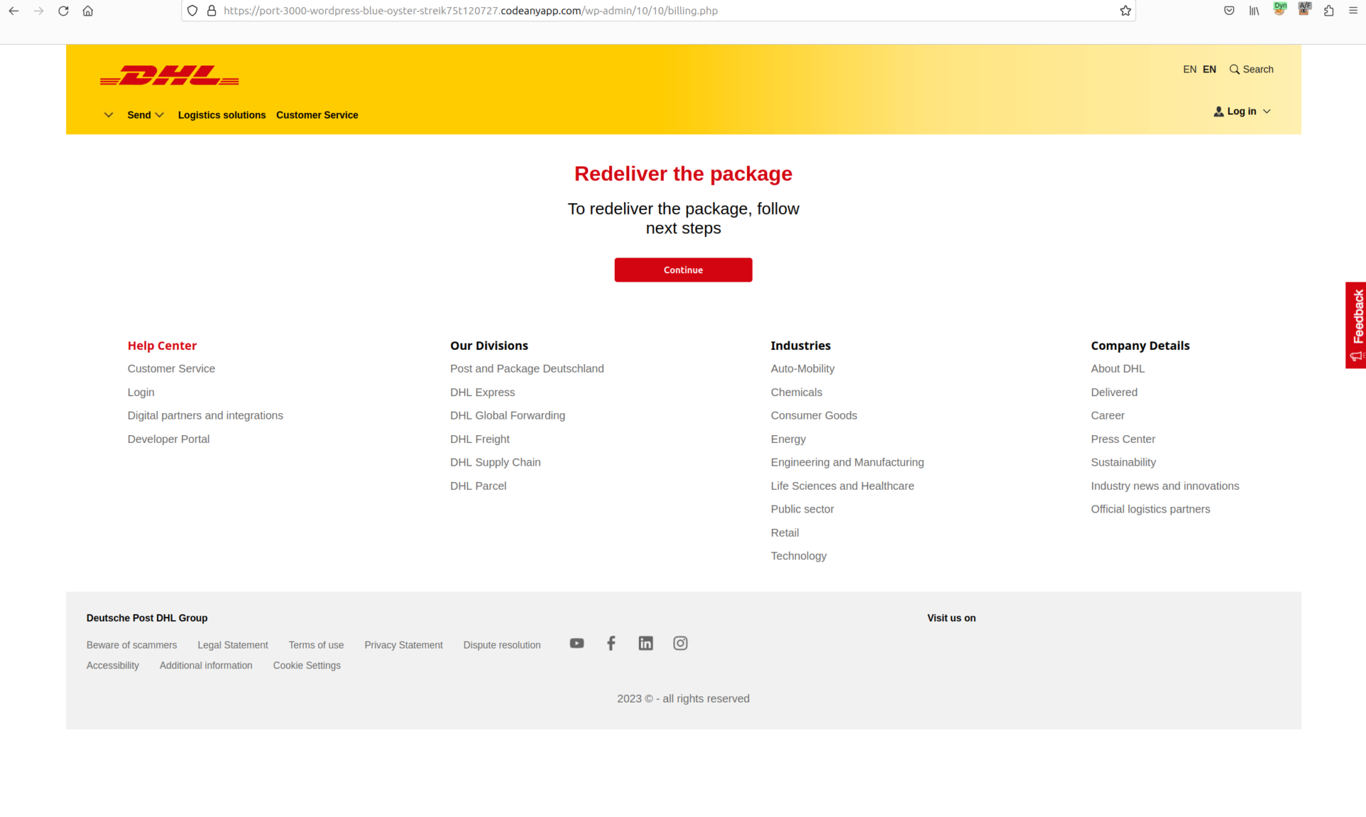Click the red Continue button
Screen dimensions: 1366x817
click(x=683, y=270)
